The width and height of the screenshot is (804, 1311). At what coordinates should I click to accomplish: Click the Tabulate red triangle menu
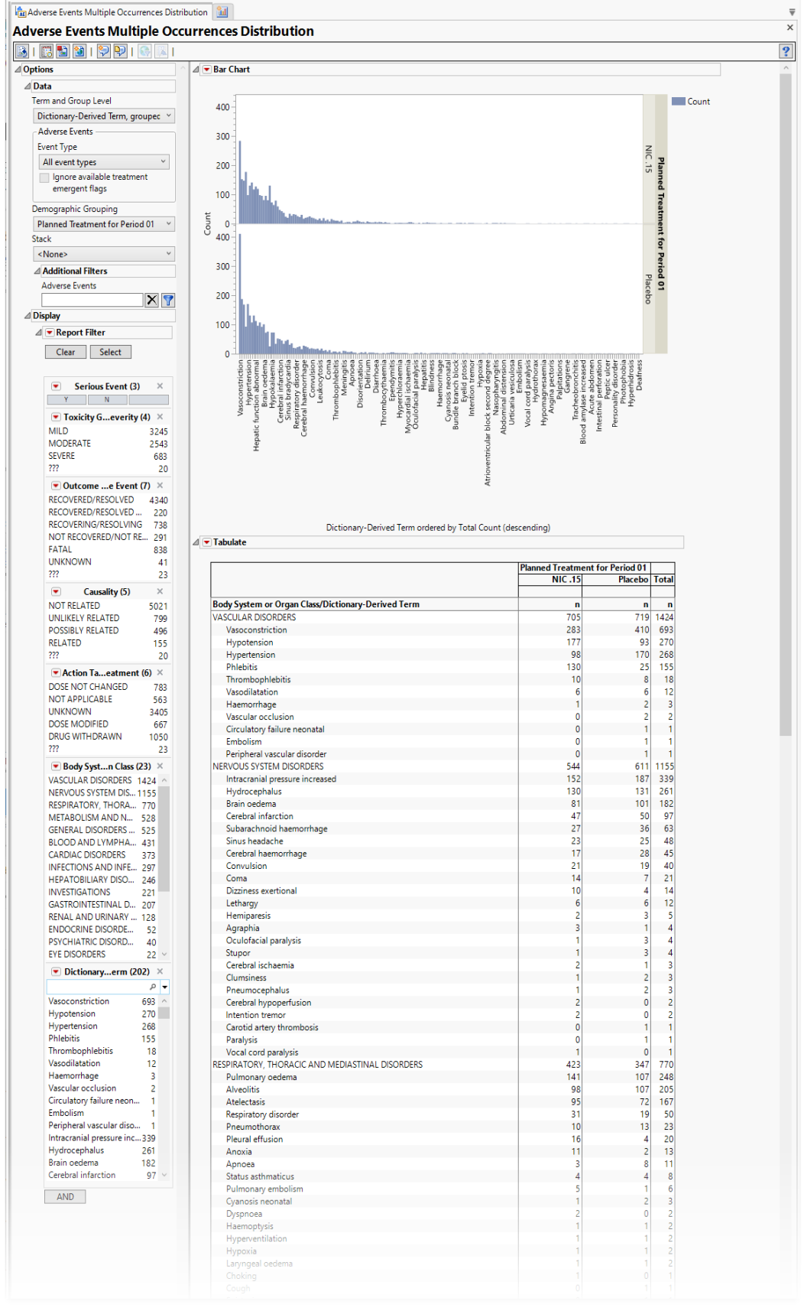click(206, 542)
